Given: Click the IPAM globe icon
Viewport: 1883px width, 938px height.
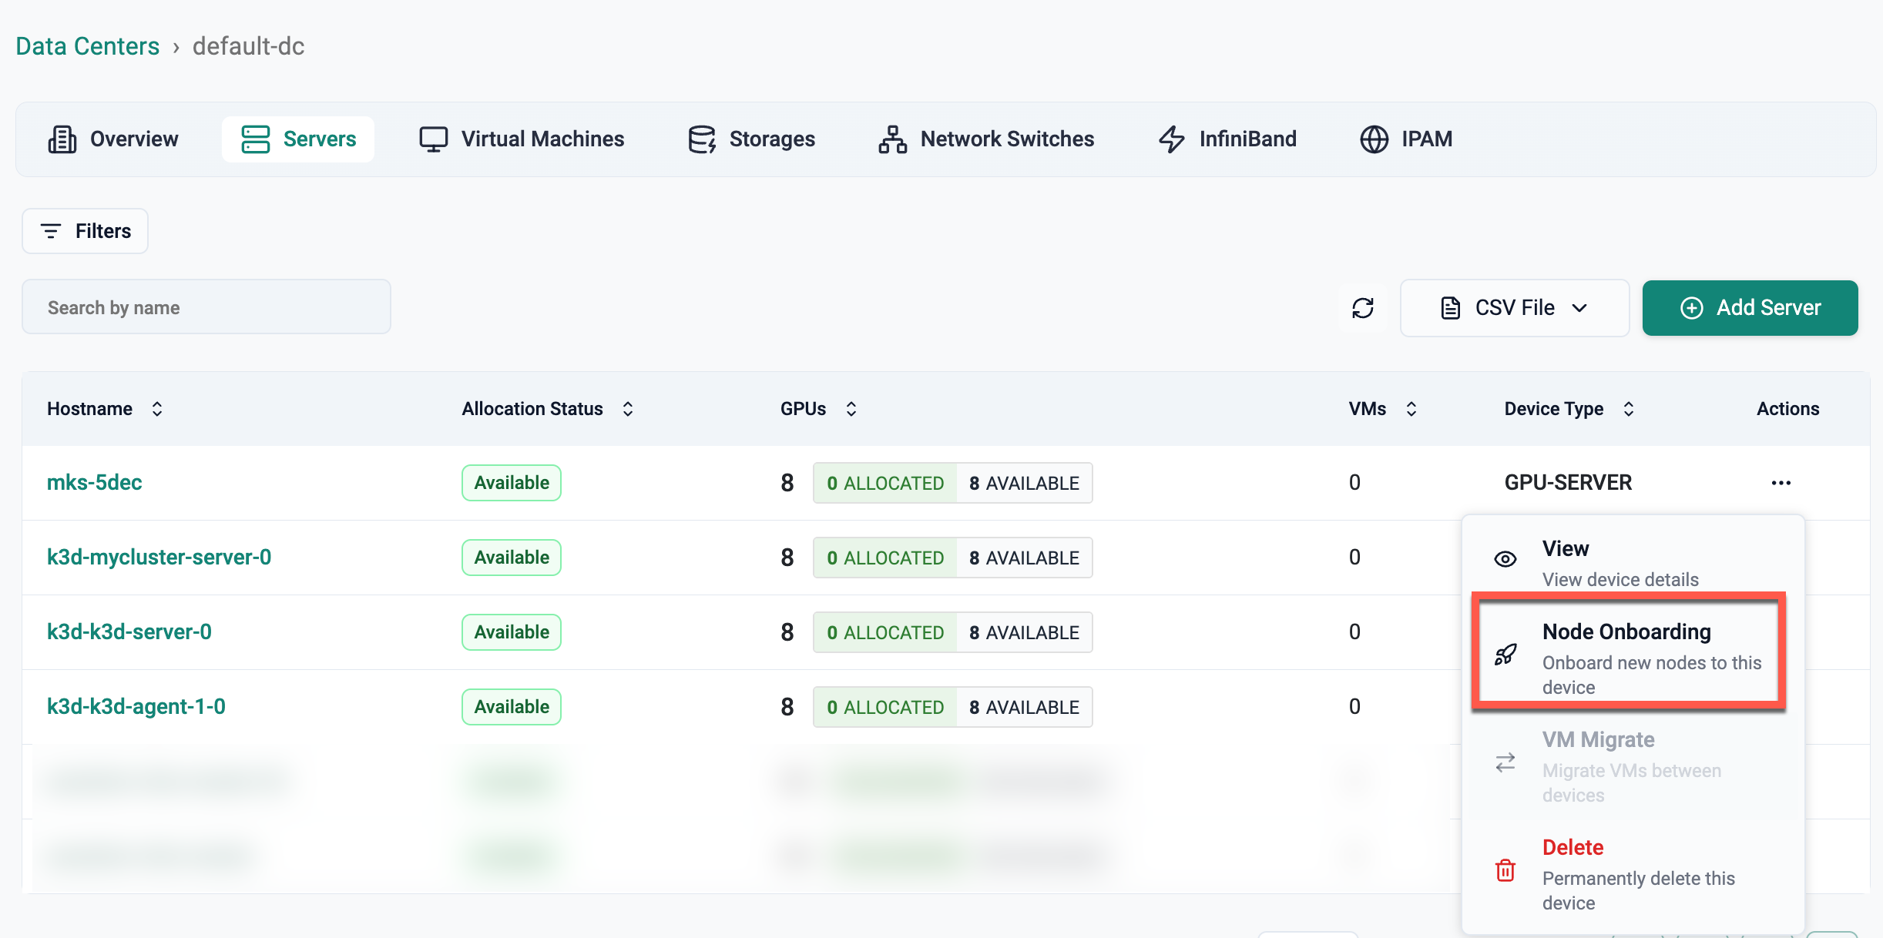Looking at the screenshot, I should coord(1374,139).
